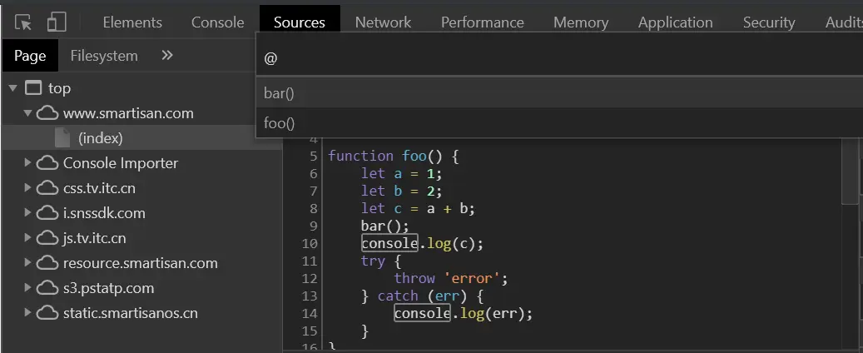Click the 'let c = a + b;' code line
Viewport: 863px width, 353px height.
coord(418,209)
